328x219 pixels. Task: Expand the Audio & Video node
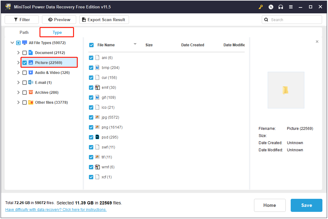point(18,72)
